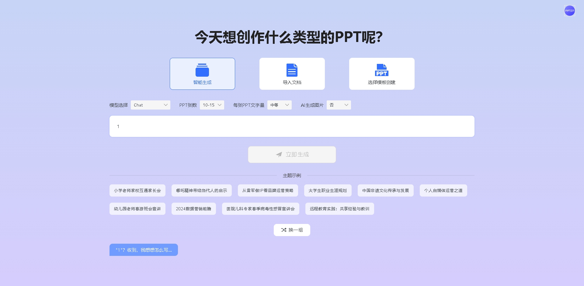Expand the PPT张数 10-15 dropdown
The image size is (584, 286).
click(x=212, y=105)
